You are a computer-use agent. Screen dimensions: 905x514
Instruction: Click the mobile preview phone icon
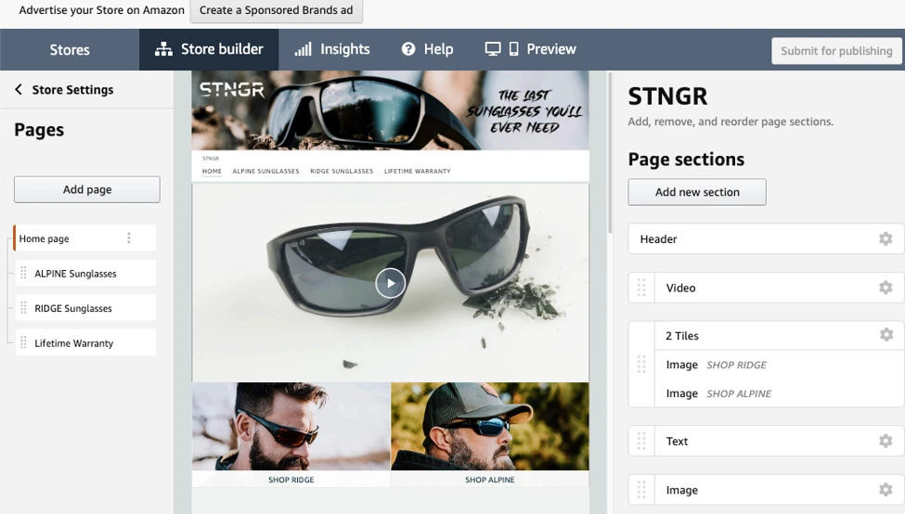(513, 49)
